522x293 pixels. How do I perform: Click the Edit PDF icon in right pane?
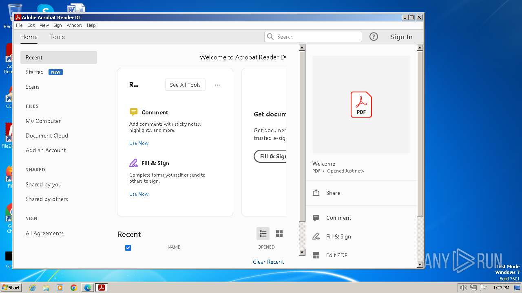coord(316,255)
